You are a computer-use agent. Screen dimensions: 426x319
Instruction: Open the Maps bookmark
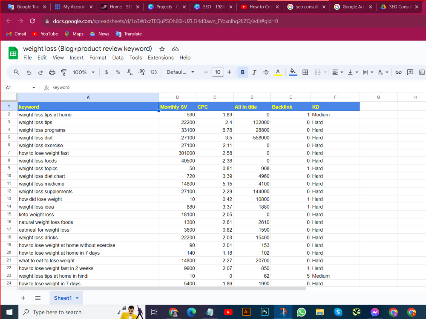click(x=74, y=34)
